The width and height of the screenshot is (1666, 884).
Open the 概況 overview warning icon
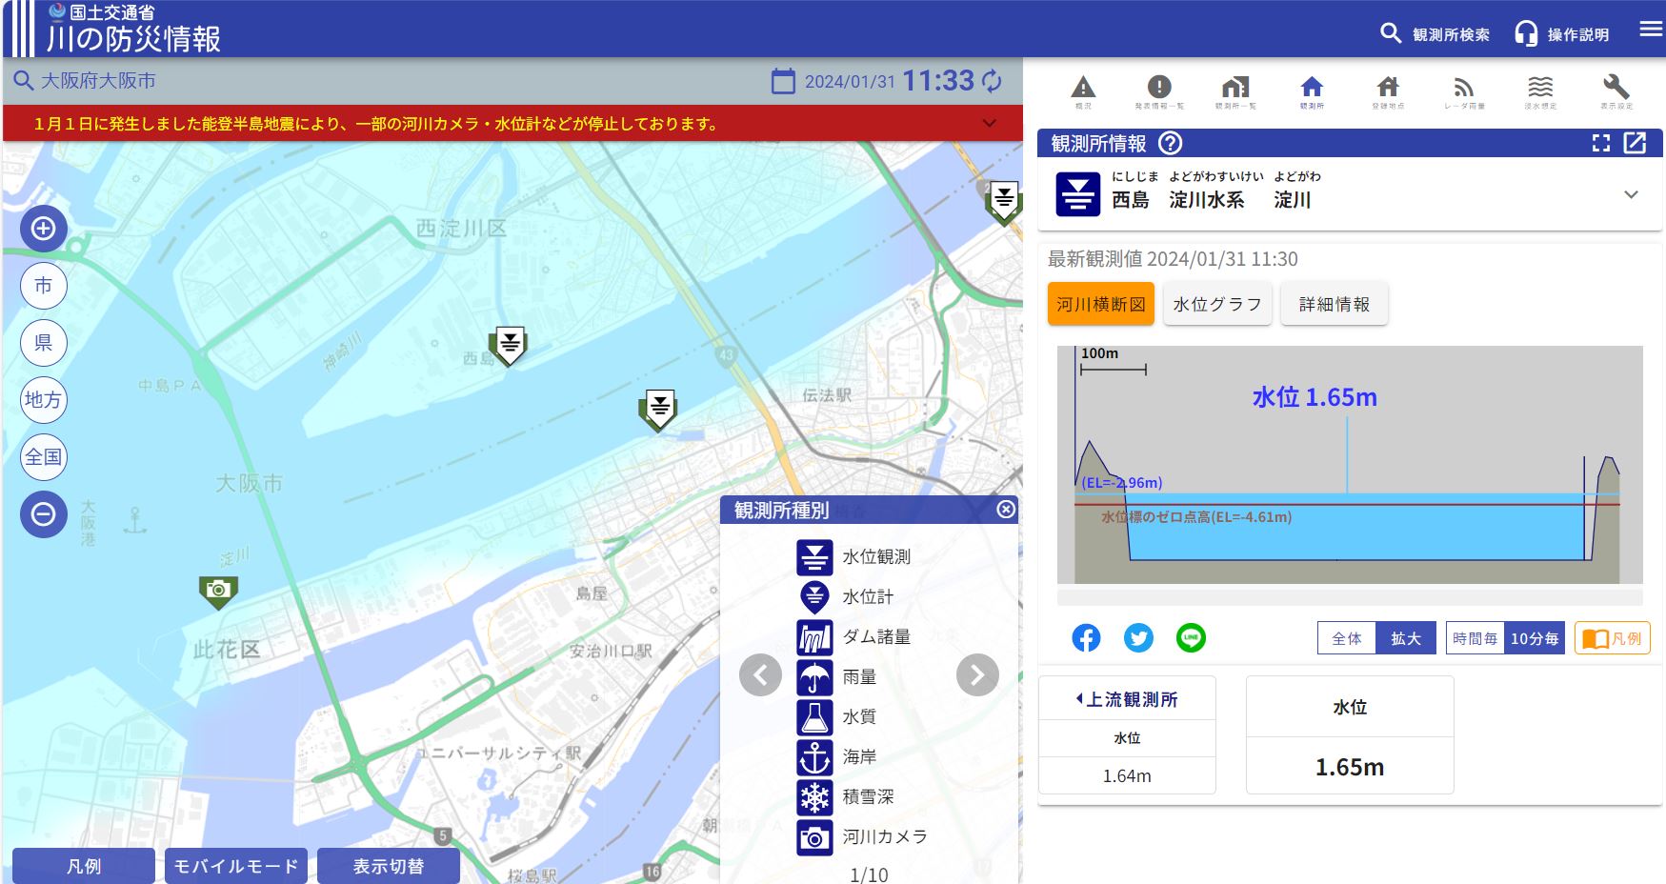click(1083, 90)
